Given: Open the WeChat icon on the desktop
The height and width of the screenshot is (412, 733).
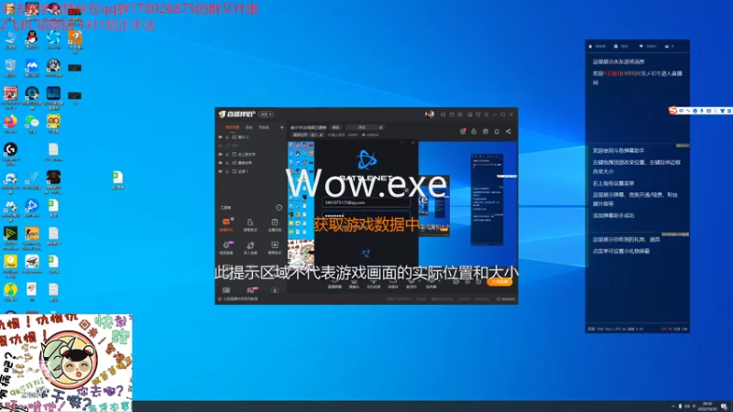Looking at the screenshot, I should [32, 124].
